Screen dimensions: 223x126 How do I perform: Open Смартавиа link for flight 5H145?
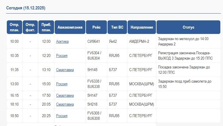[65, 70]
